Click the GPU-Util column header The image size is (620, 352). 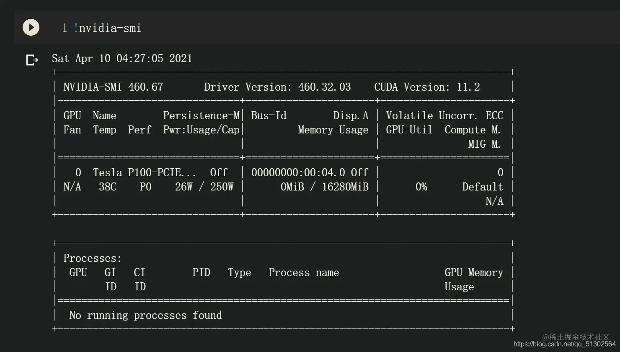coord(409,130)
